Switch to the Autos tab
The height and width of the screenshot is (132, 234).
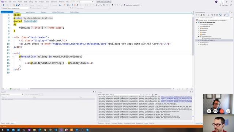point(3,123)
